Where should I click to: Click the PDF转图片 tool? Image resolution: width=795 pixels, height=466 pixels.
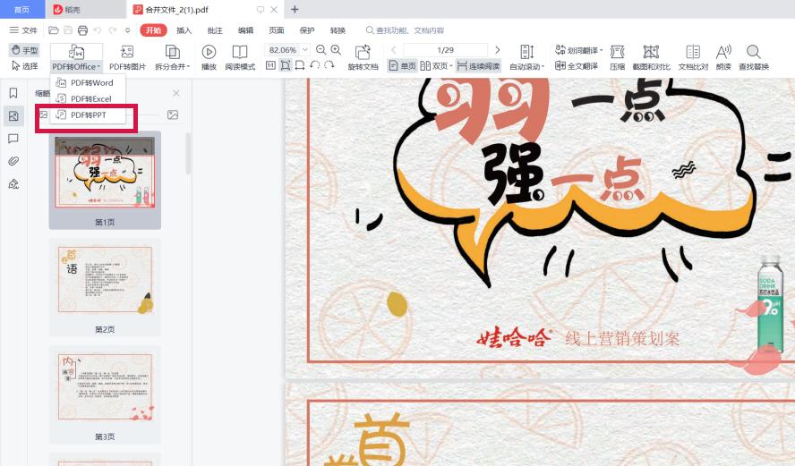[127, 57]
